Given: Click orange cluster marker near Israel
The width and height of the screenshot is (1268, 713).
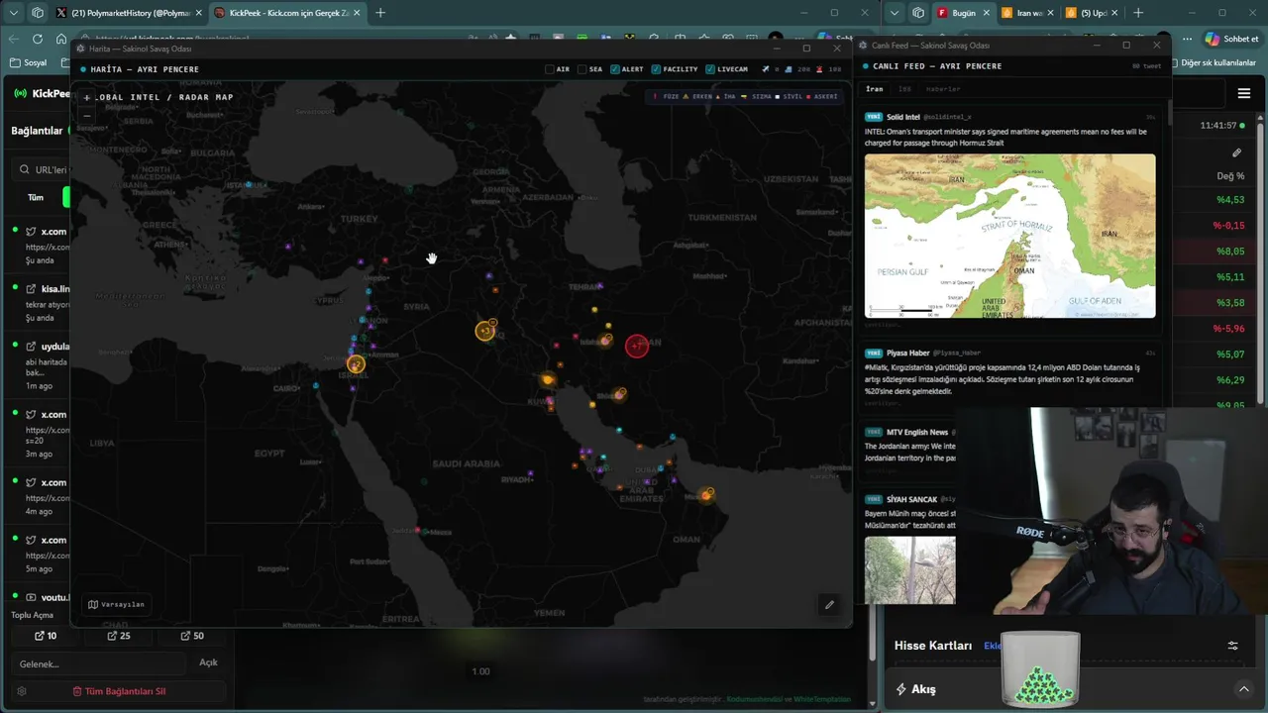Looking at the screenshot, I should point(356,364).
